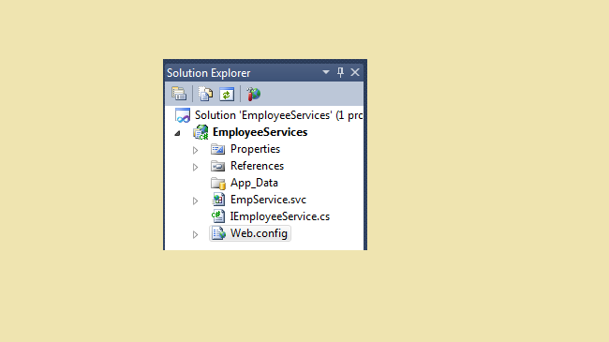Expand the Web.config node arrow
The width and height of the screenshot is (609, 342).
click(196, 235)
